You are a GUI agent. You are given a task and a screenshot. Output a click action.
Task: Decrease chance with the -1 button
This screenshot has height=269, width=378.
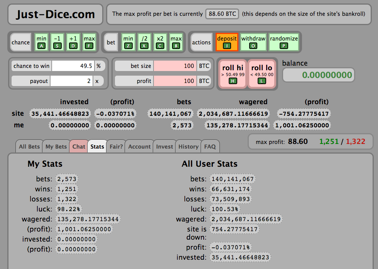pyautogui.click(x=57, y=42)
